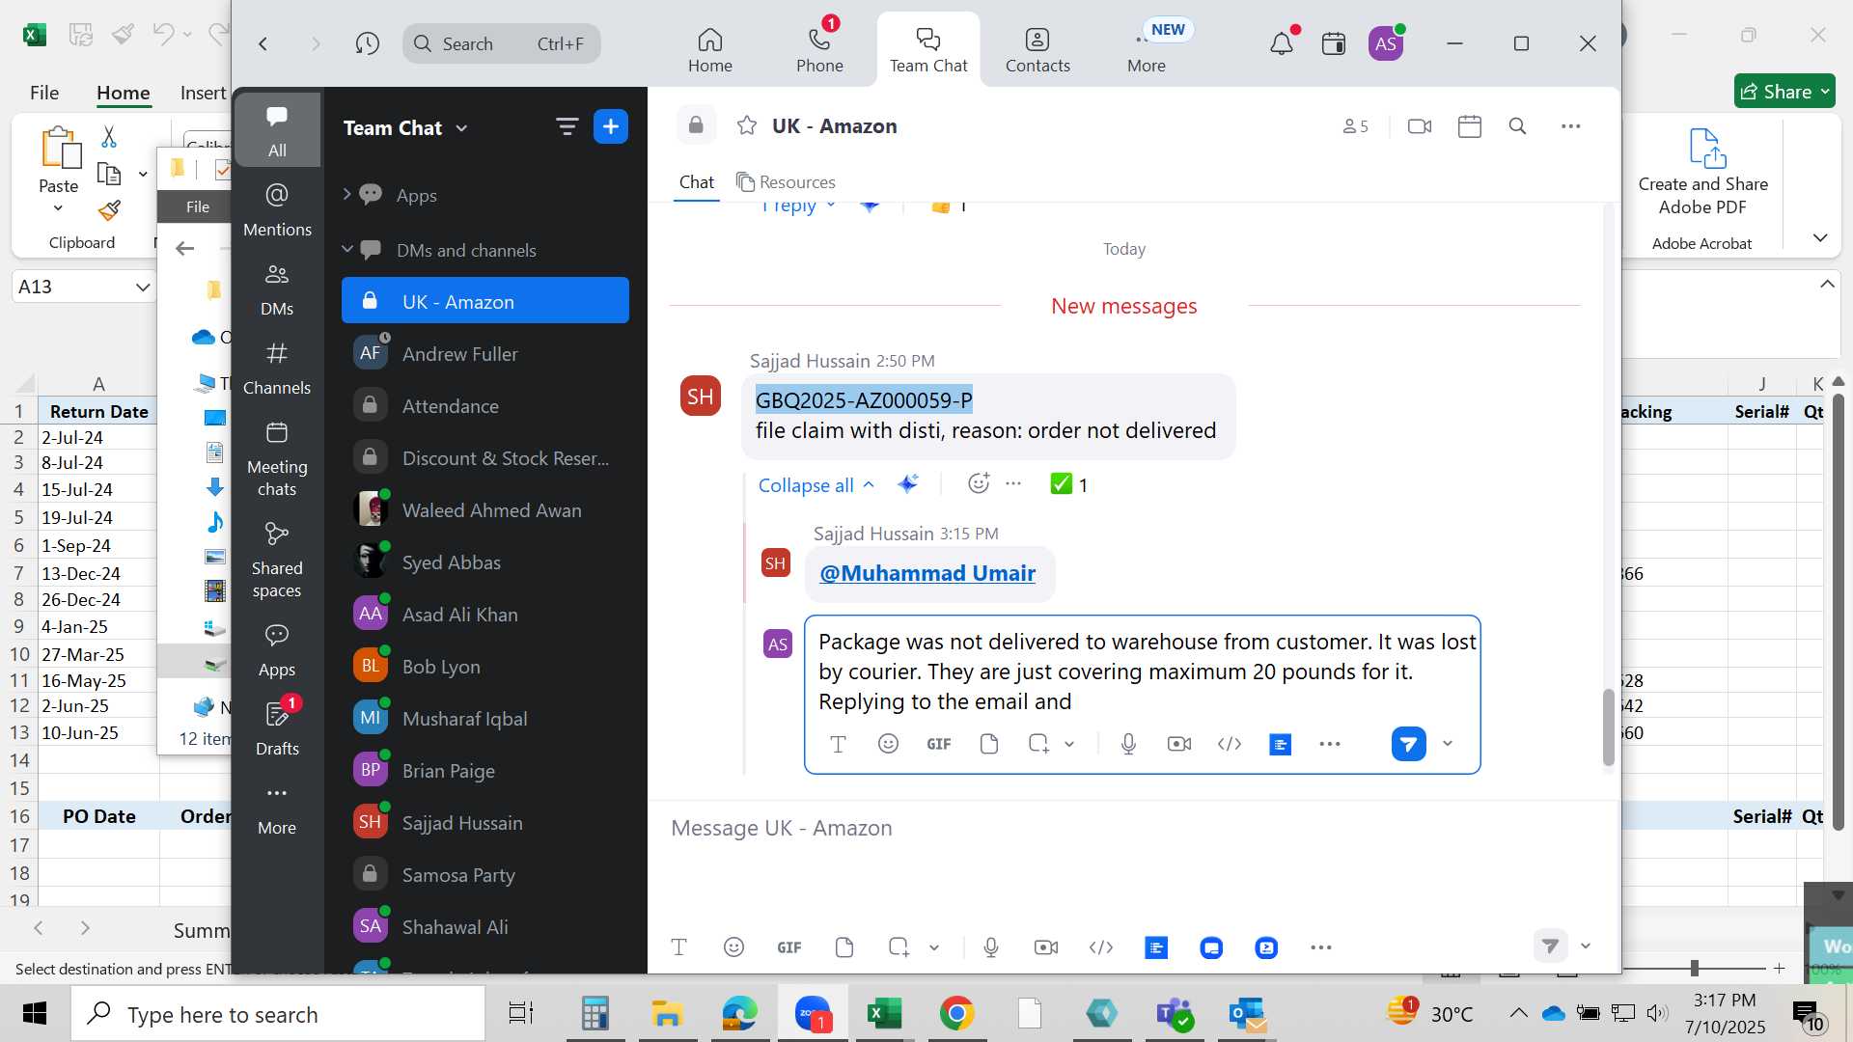Open the Andrew Fuller chat
This screenshot has width=1853, height=1042.
(485, 353)
